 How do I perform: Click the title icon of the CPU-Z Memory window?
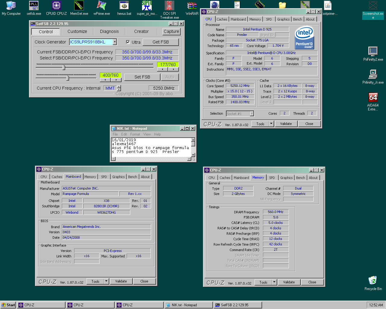[x=207, y=170]
